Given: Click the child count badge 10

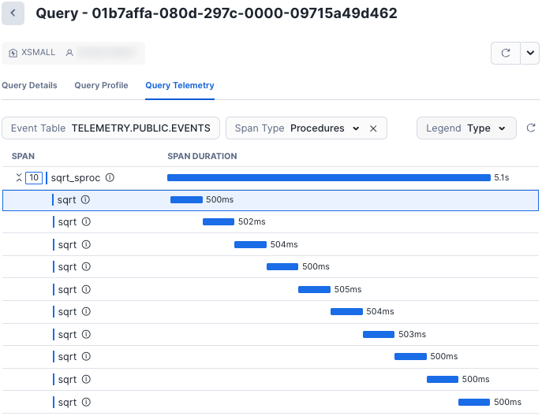Looking at the screenshot, I should tap(34, 178).
